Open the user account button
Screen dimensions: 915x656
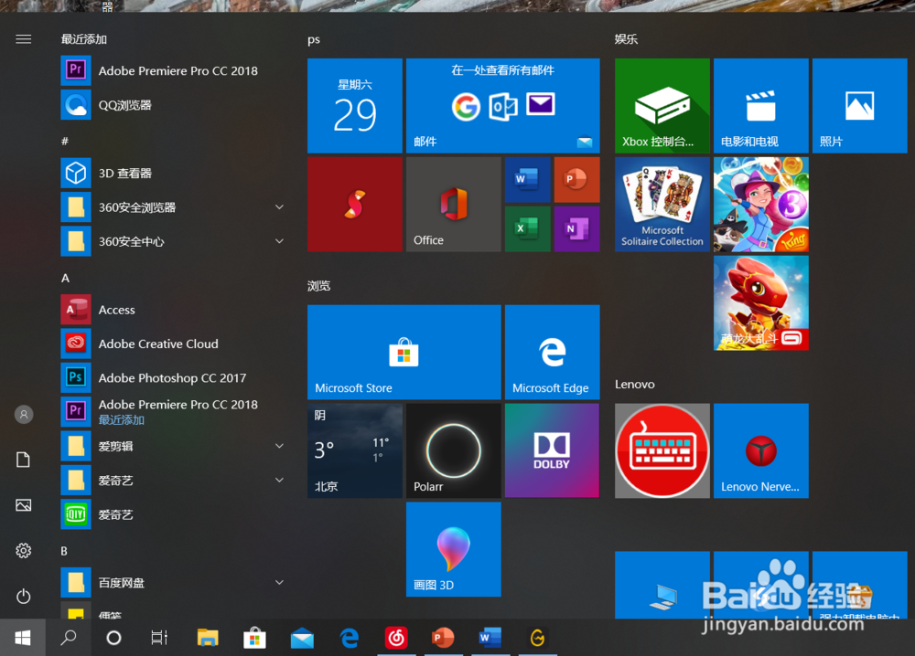tap(24, 414)
